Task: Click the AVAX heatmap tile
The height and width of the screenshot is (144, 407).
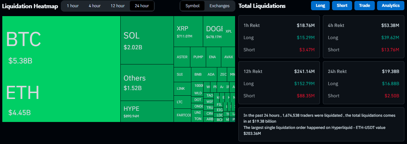Action: 228,57
